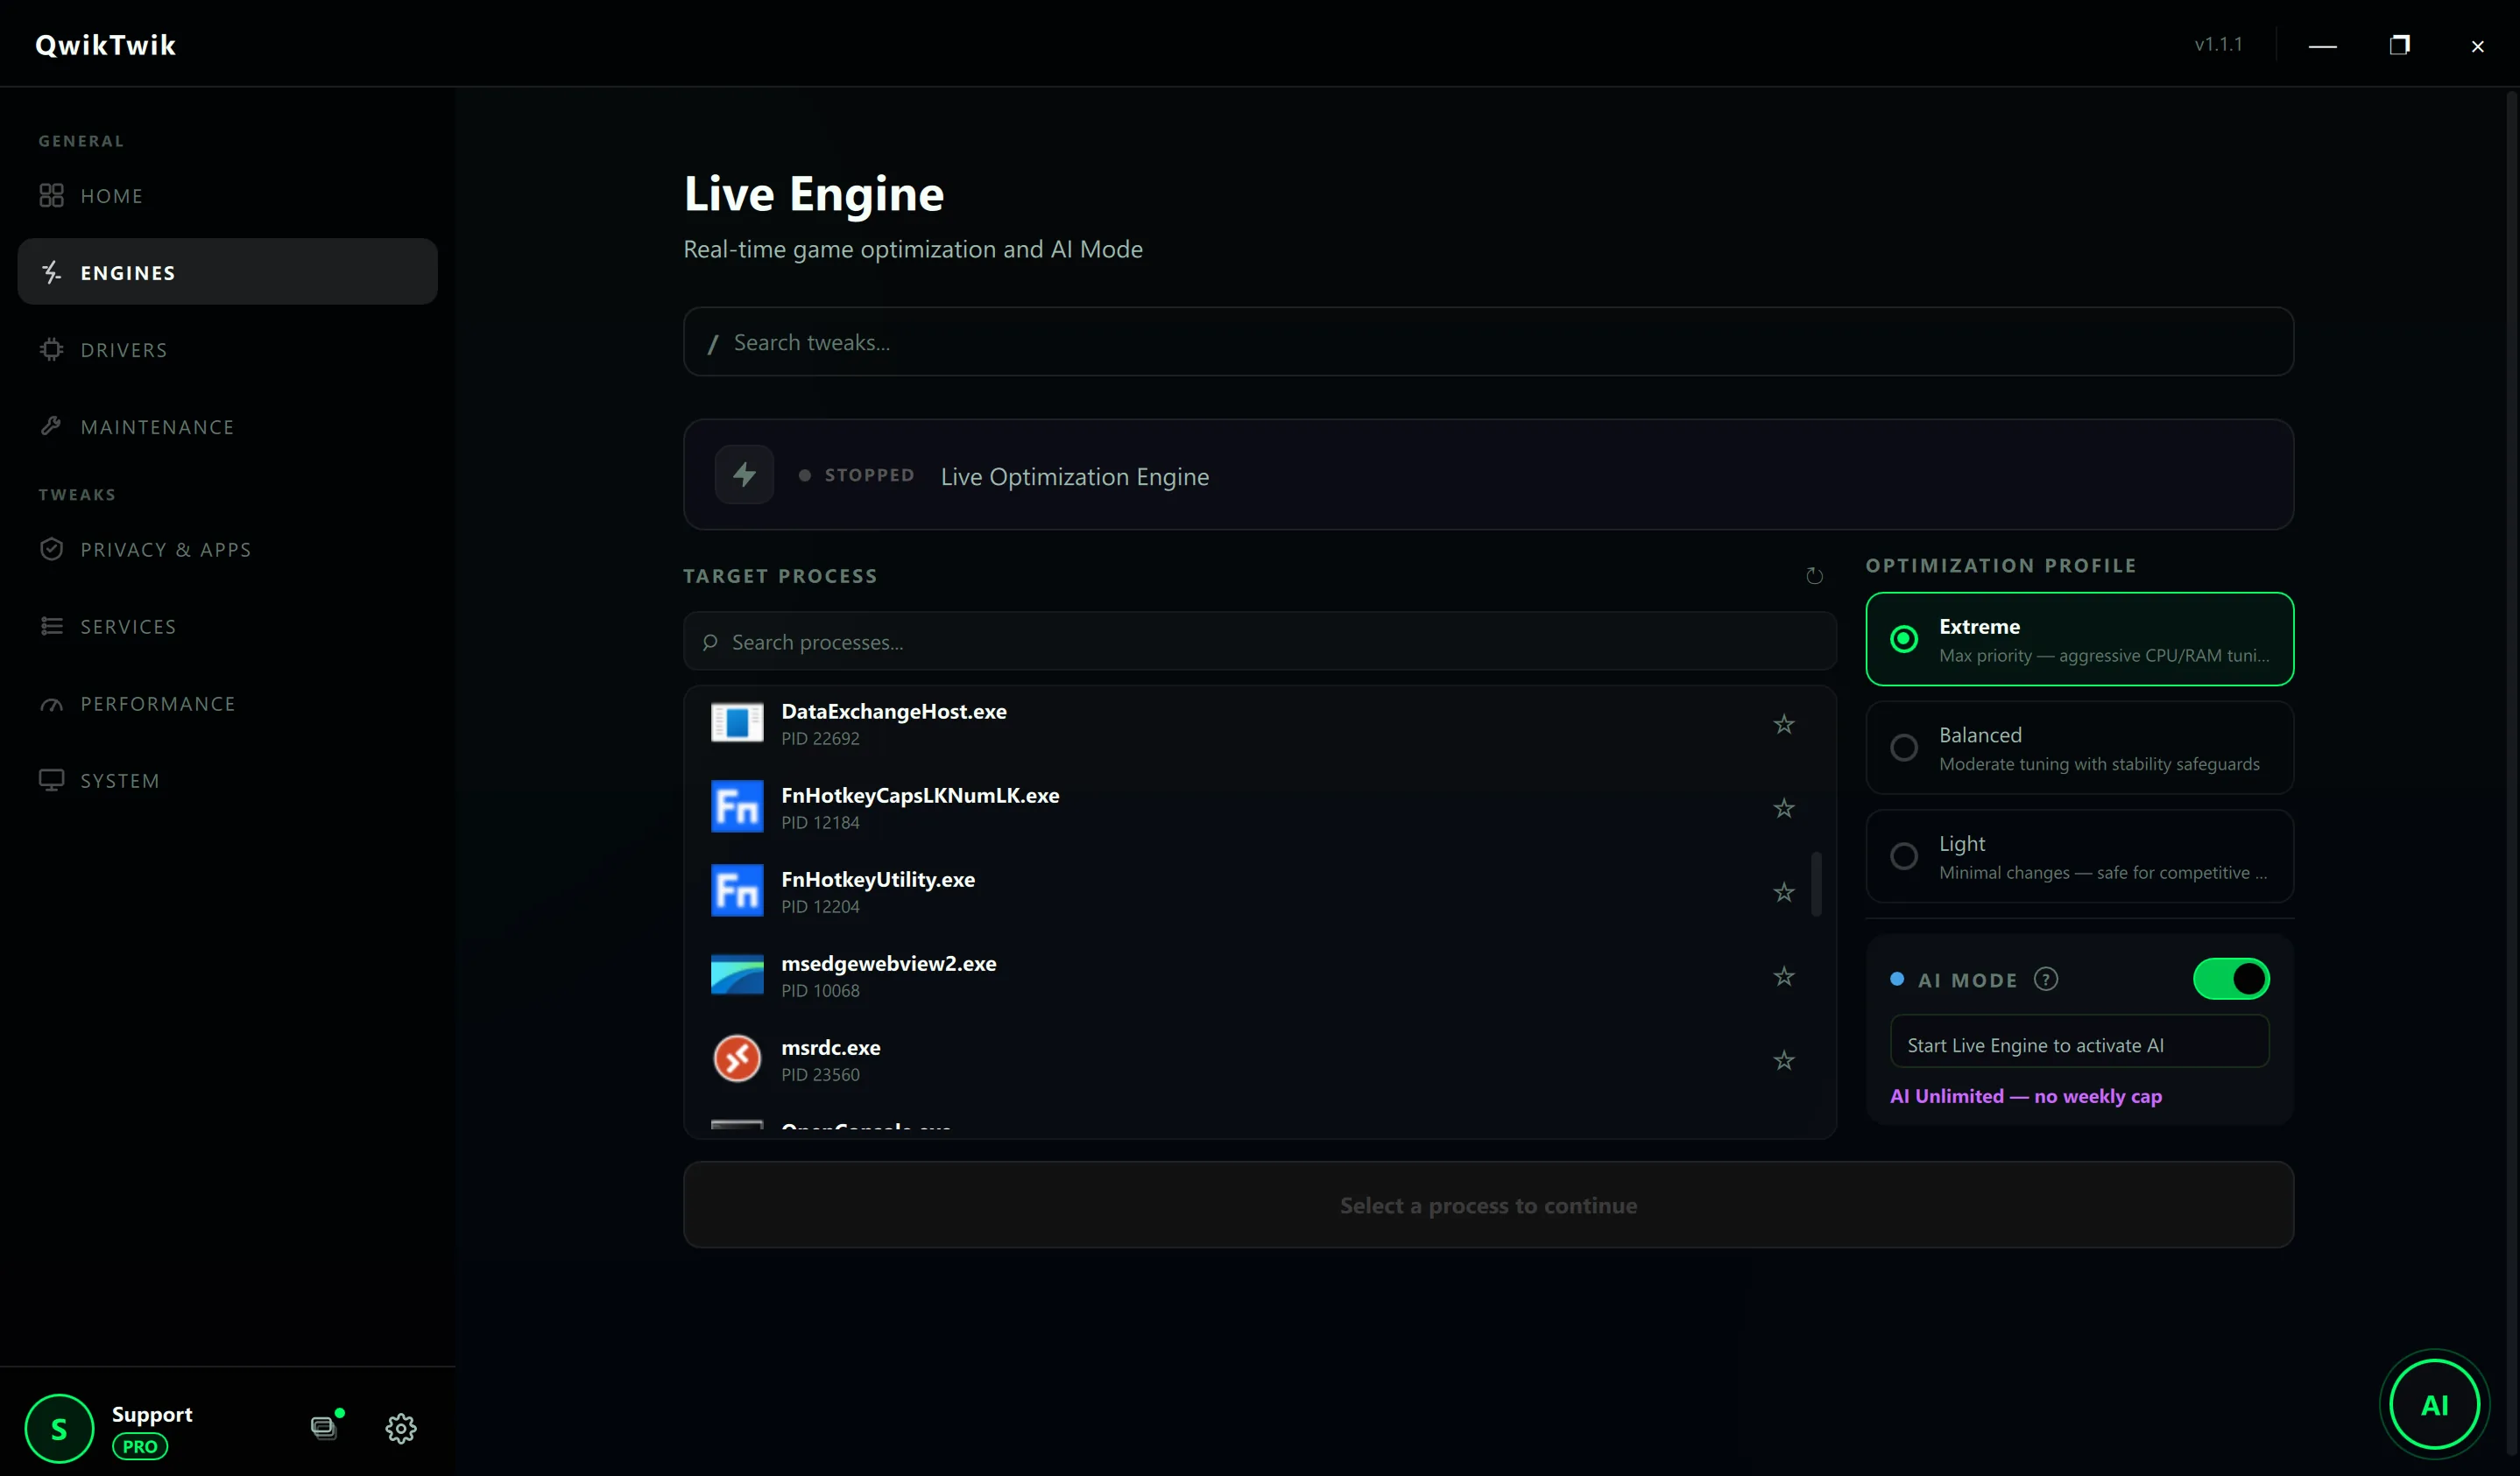Minimize the QwikTwik window
The height and width of the screenshot is (1476, 2520).
pos(2322,46)
